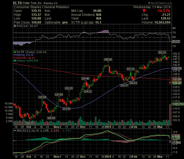Image resolution: width=184 pixels, height=159 pixels.
Task: Click the RSI 30.07 axis value tag
Action: pyautogui.click(x=176, y=42)
